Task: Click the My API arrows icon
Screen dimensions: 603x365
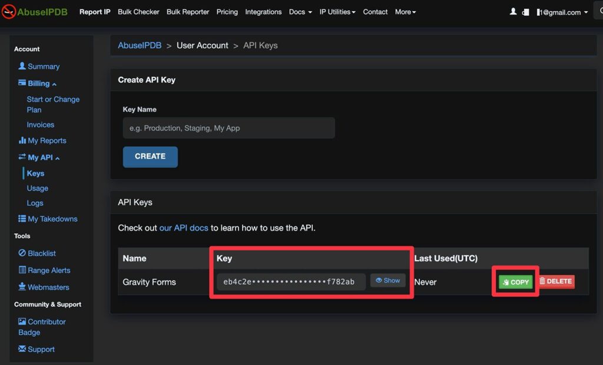Action: (22, 156)
